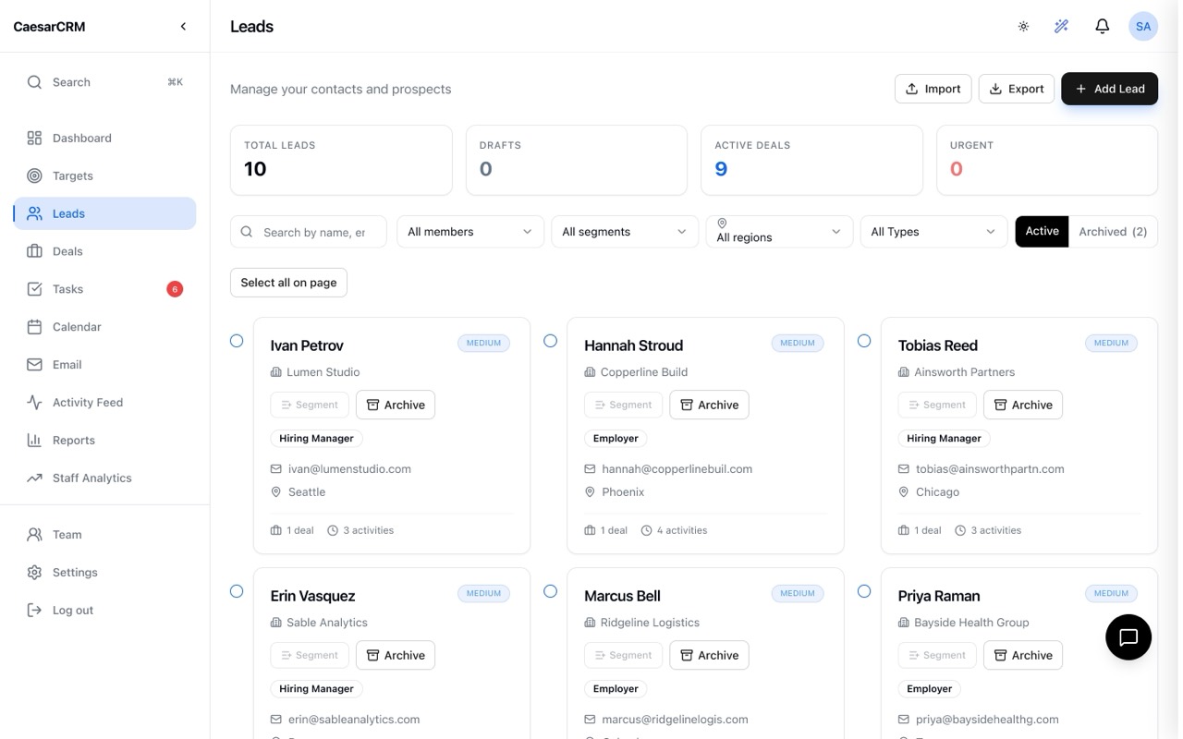Archive the Ivan Petrov lead
This screenshot has height=739, width=1183.
pos(396,405)
